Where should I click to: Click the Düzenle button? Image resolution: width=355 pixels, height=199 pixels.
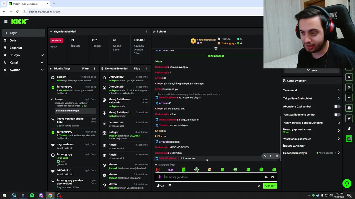pyautogui.click(x=312, y=70)
